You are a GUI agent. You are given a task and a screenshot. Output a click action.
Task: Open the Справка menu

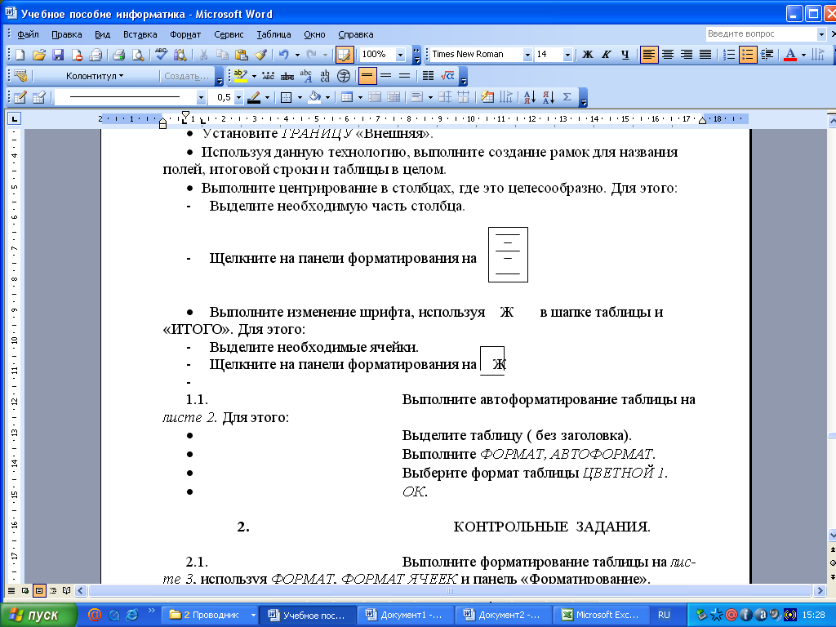[356, 34]
